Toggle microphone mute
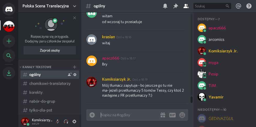 (x=58, y=122)
